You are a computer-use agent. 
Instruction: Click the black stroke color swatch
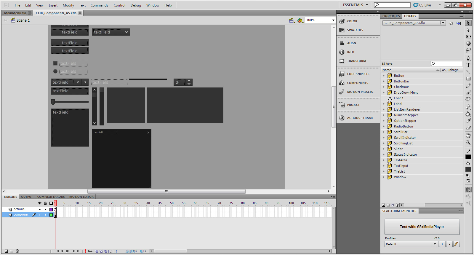(468, 157)
